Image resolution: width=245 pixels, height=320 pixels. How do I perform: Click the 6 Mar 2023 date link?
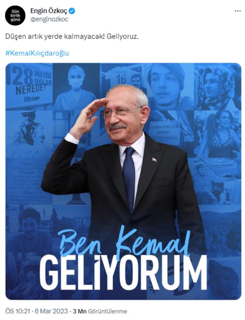51,311
